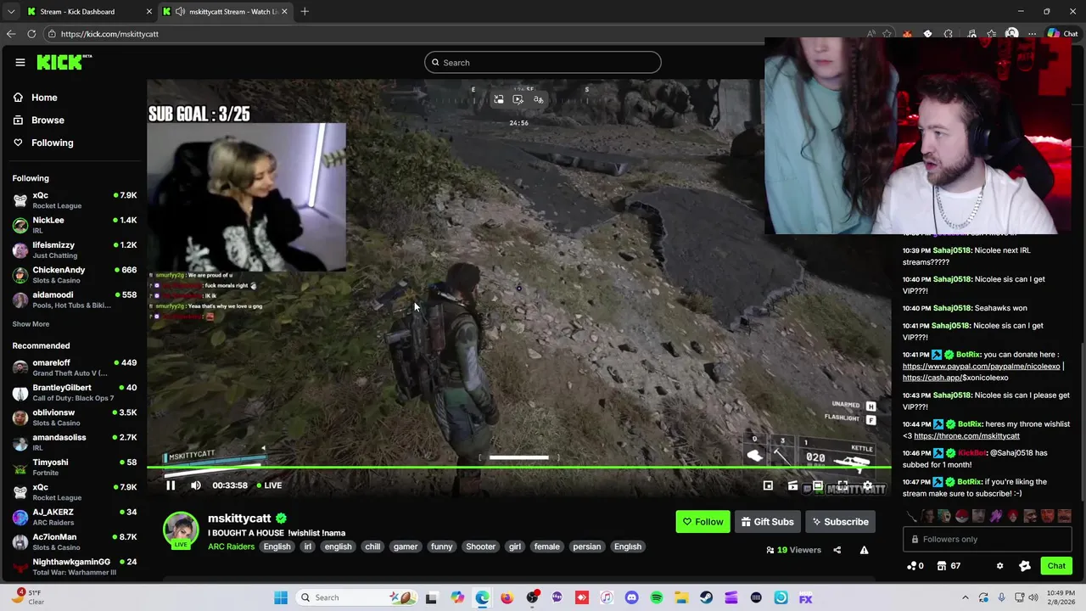Click the Gift Subs button
1086x611 pixels.
coord(767,522)
